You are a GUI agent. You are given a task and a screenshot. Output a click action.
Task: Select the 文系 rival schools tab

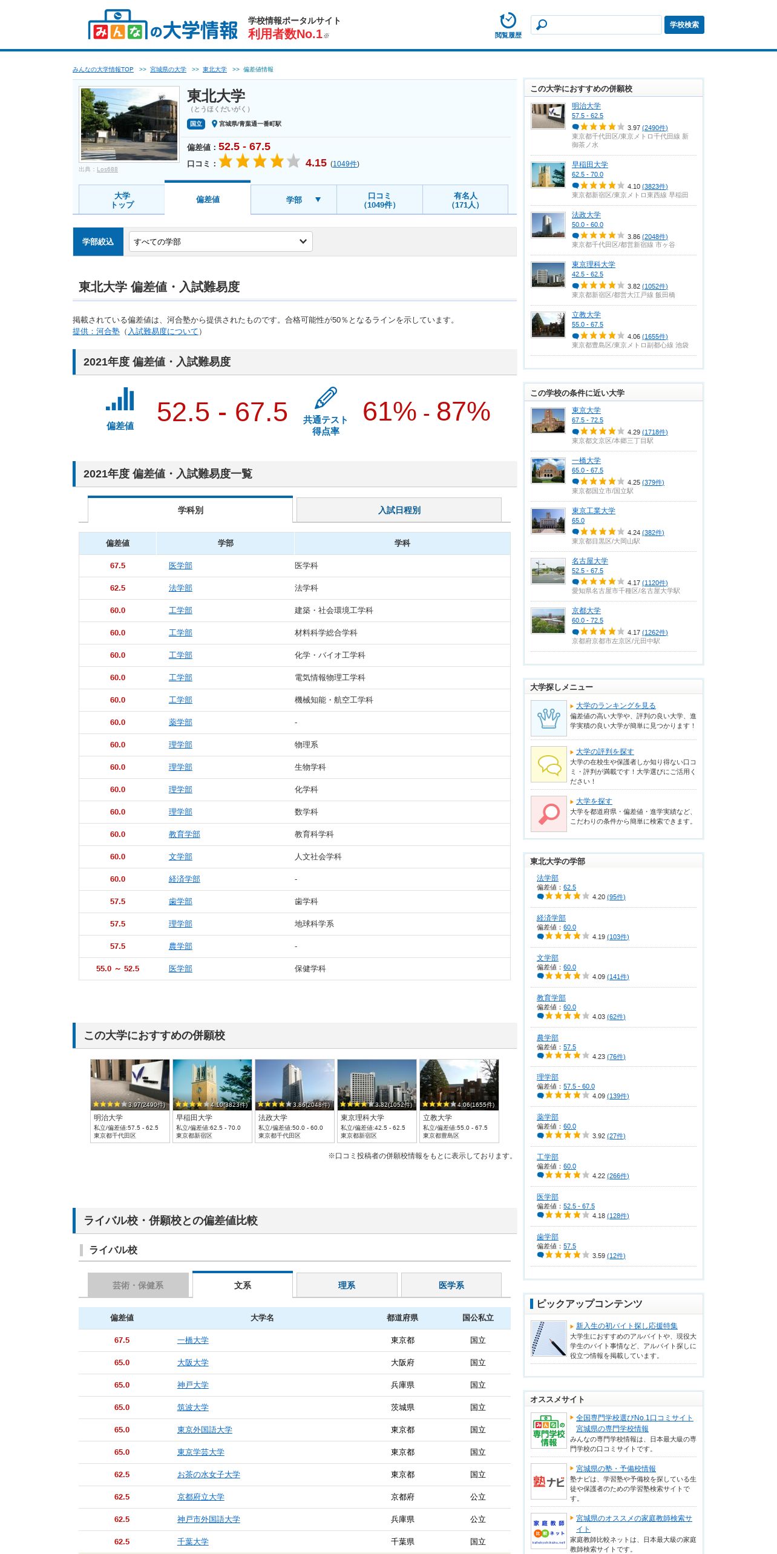243,1285
